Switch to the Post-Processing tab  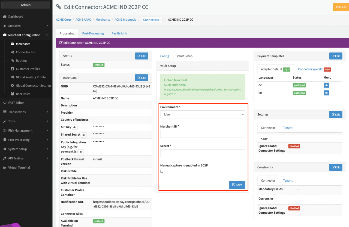(x=93, y=33)
